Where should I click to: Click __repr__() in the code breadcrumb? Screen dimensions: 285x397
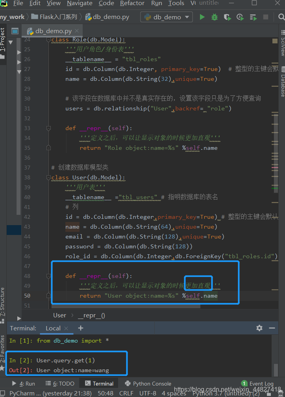coord(91,315)
